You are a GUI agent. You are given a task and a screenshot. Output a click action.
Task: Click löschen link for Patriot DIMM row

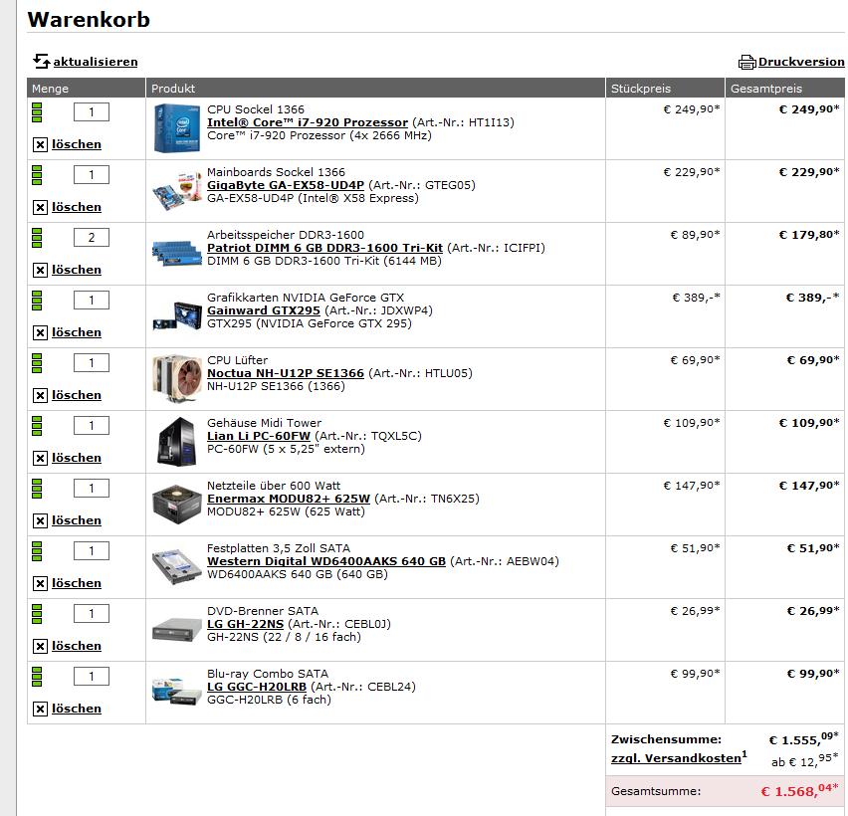(x=77, y=270)
